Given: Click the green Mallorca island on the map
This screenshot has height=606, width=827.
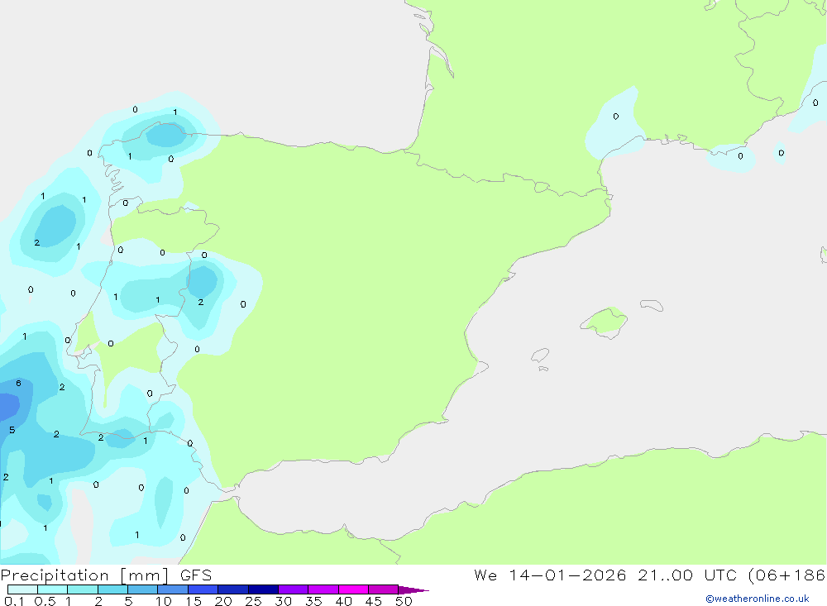Looking at the screenshot, I should pos(605,322).
